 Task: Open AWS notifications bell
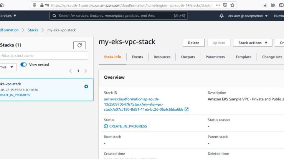221,16
